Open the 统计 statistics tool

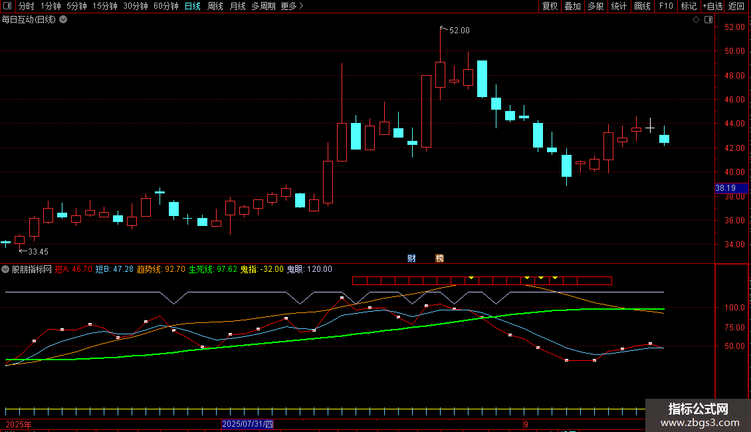[x=619, y=6]
